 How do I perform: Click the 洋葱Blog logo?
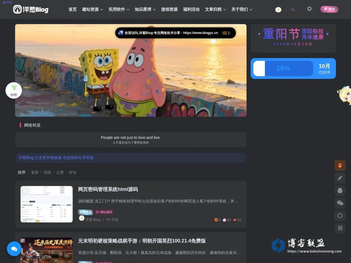coord(31,9)
